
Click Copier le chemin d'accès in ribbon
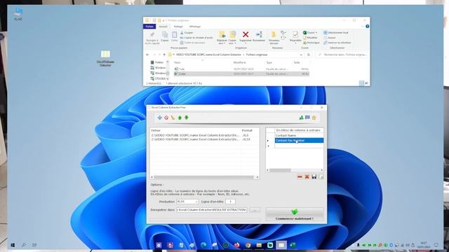point(196,38)
